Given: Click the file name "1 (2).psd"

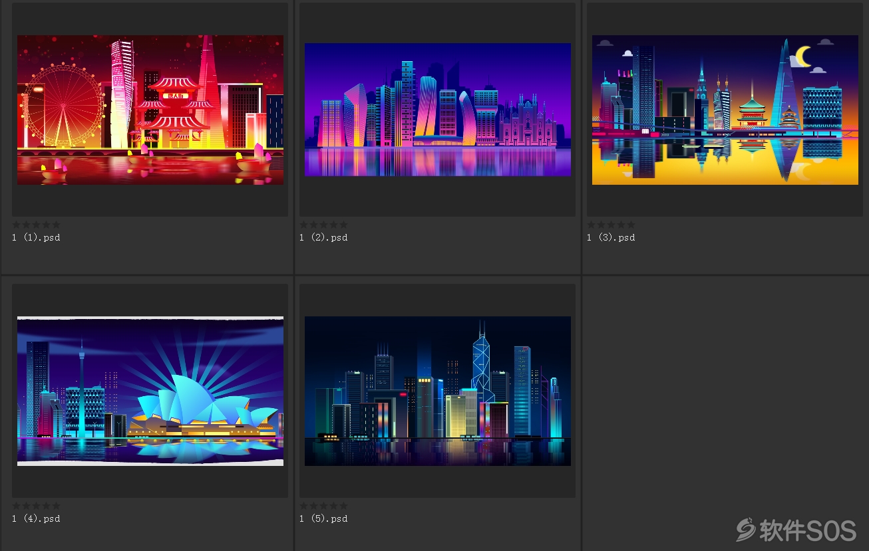Looking at the screenshot, I should pos(323,237).
